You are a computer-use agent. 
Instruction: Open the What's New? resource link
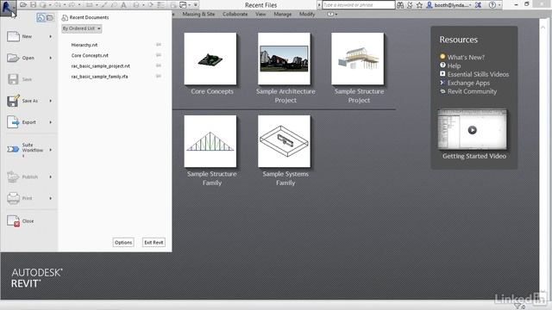[466, 58]
